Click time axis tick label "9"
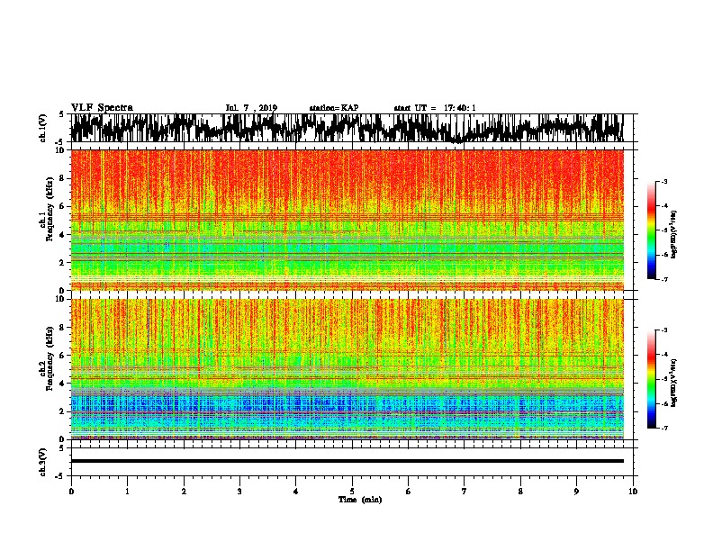Screen dimensions: 713x551 576,492
